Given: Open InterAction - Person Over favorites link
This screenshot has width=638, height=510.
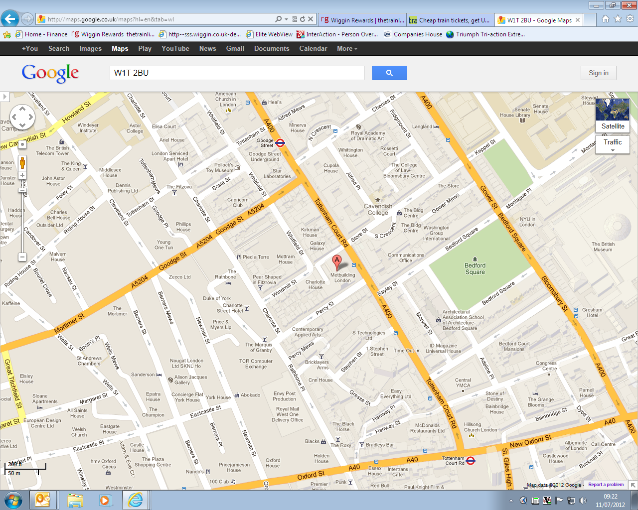Looking at the screenshot, I should (x=337, y=34).
